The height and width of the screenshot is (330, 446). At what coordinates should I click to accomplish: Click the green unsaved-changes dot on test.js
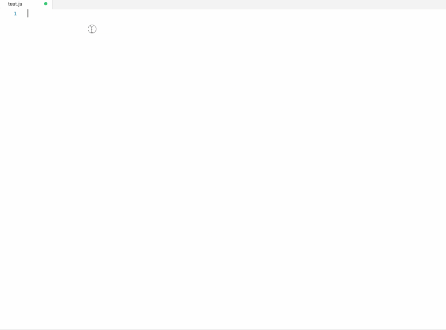coord(46,4)
